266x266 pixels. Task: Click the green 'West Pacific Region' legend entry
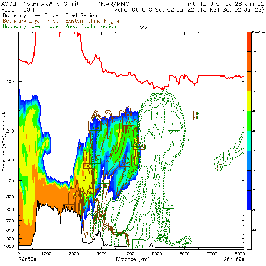(x=91, y=27)
